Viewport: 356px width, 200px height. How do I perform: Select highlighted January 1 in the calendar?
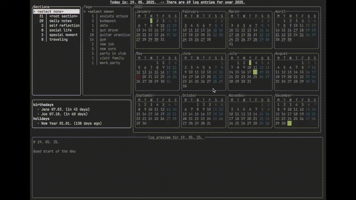click(151, 21)
